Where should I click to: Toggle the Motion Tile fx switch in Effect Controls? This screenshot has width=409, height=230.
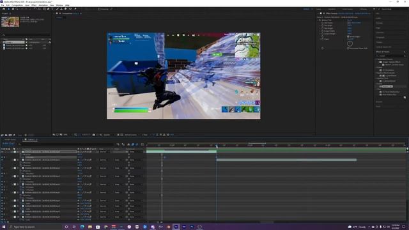tap(320, 20)
